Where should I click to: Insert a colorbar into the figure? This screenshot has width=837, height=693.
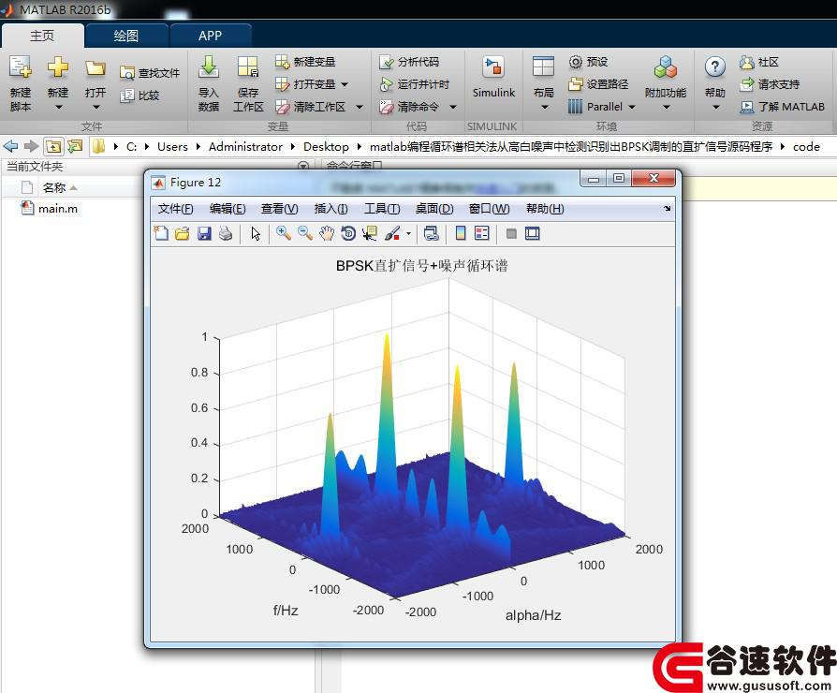click(460, 233)
